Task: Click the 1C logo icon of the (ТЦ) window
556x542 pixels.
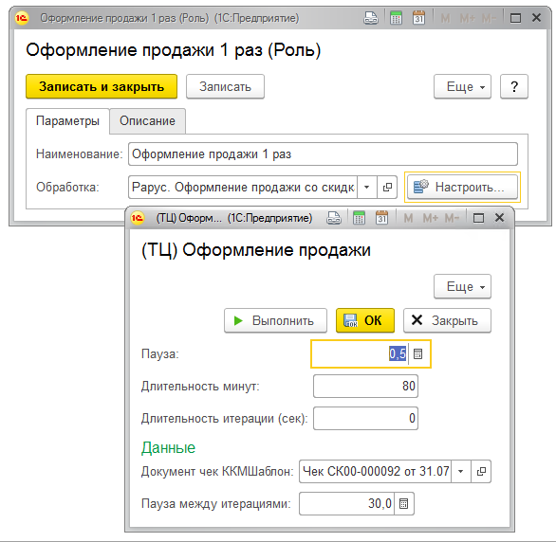Action: click(138, 218)
